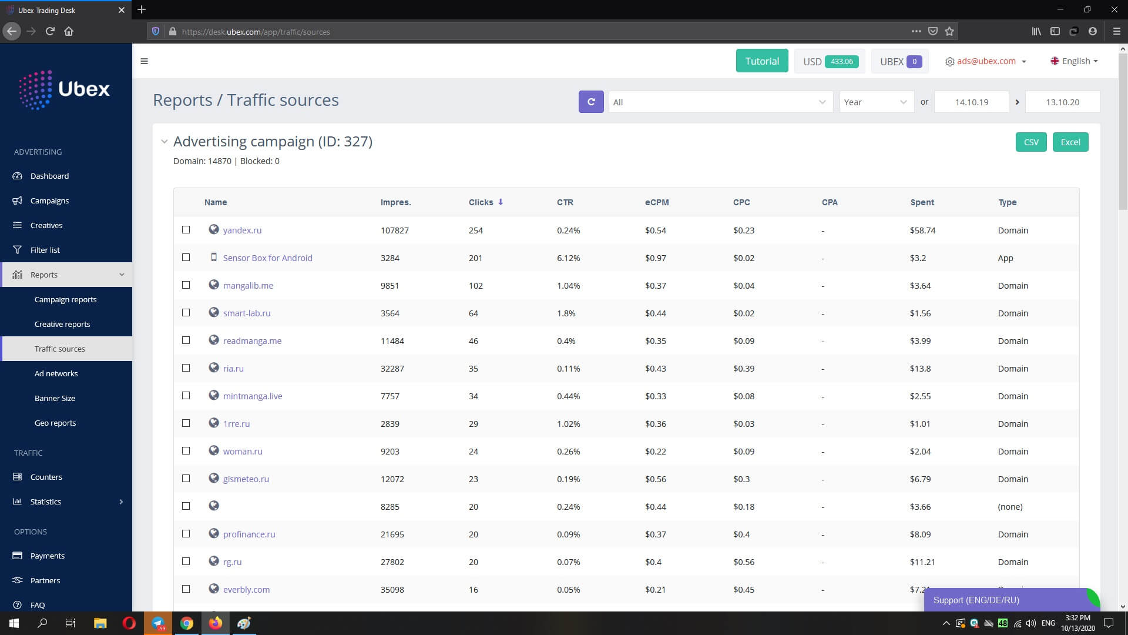This screenshot has height=635, width=1128.
Task: Expand the Statistics sidebar menu
Action: pyautogui.click(x=66, y=502)
